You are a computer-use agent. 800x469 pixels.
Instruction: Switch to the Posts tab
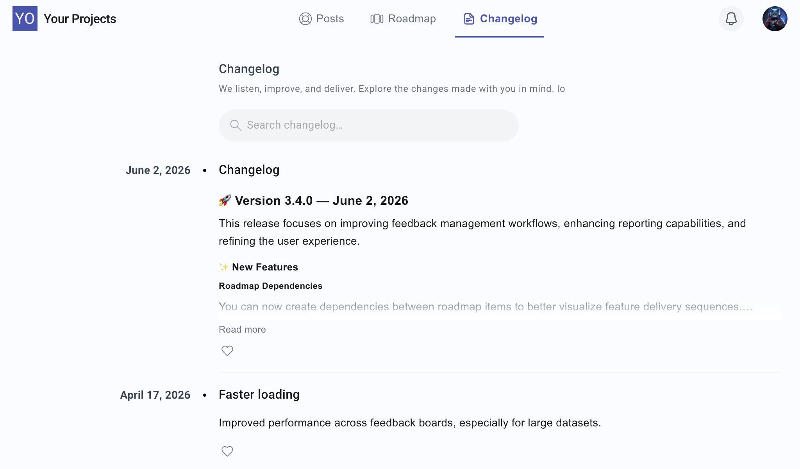[321, 19]
